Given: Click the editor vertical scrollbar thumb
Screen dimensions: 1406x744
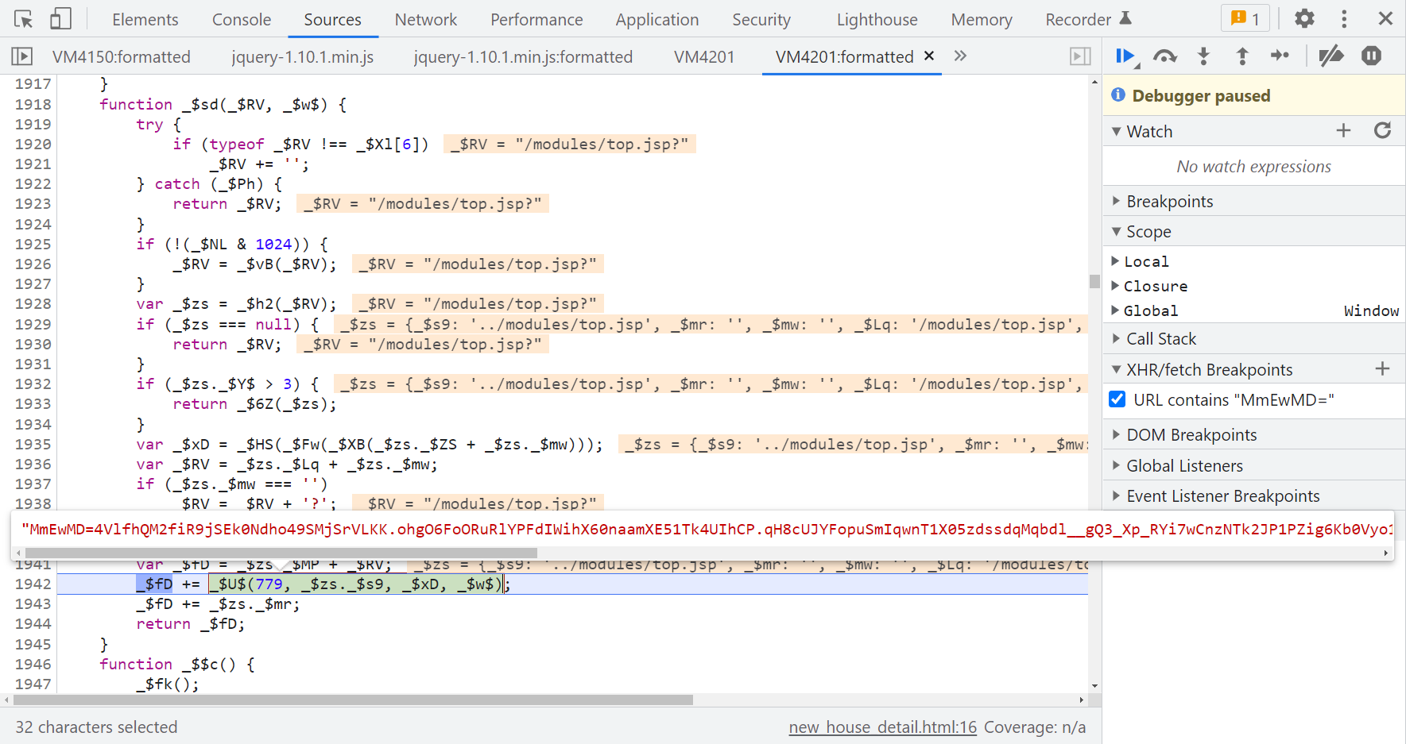Looking at the screenshot, I should click(x=1094, y=281).
